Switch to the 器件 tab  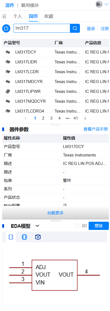[x=10, y=5]
